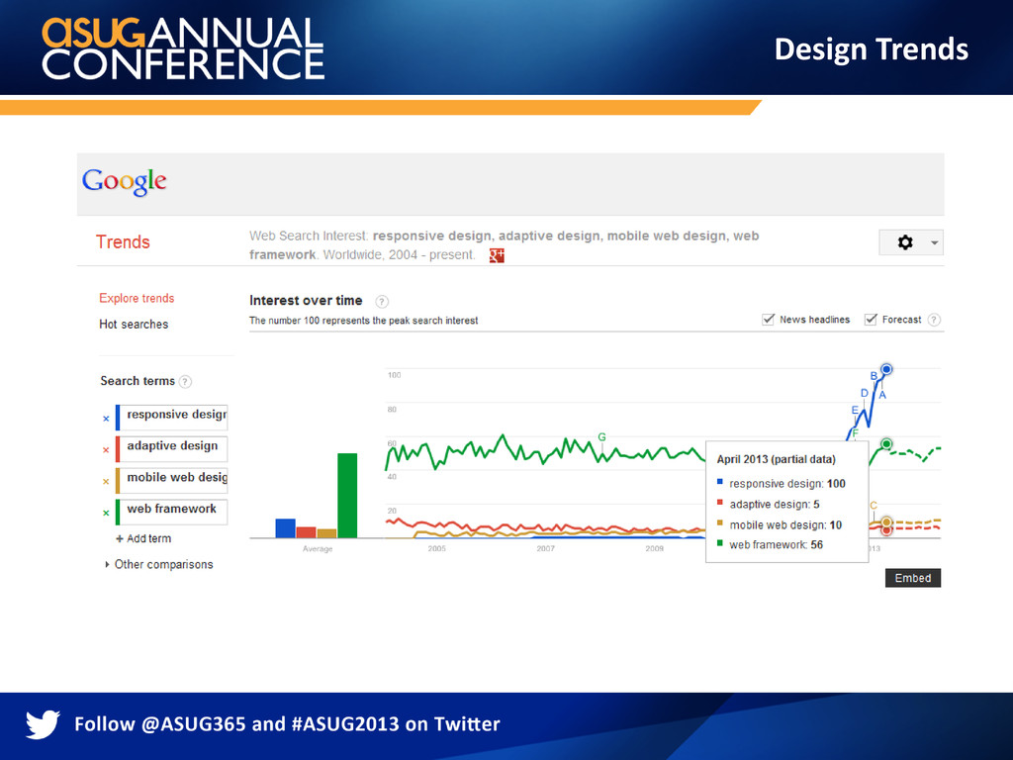The image size is (1013, 760).
Task: Click the 2005 axis label
Action: (x=436, y=548)
